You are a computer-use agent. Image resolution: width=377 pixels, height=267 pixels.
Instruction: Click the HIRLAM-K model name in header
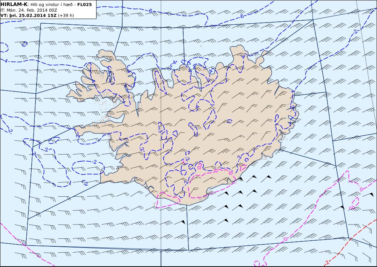[x=14, y=5]
